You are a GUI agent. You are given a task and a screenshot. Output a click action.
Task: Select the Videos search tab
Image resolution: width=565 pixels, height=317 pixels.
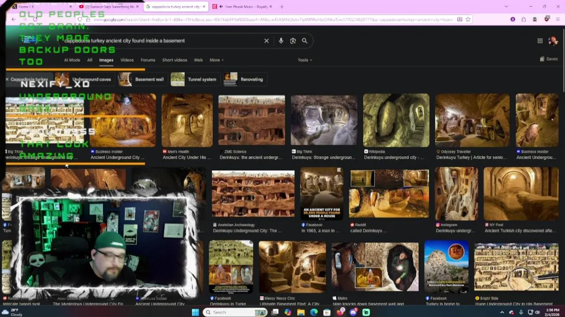pyautogui.click(x=127, y=60)
